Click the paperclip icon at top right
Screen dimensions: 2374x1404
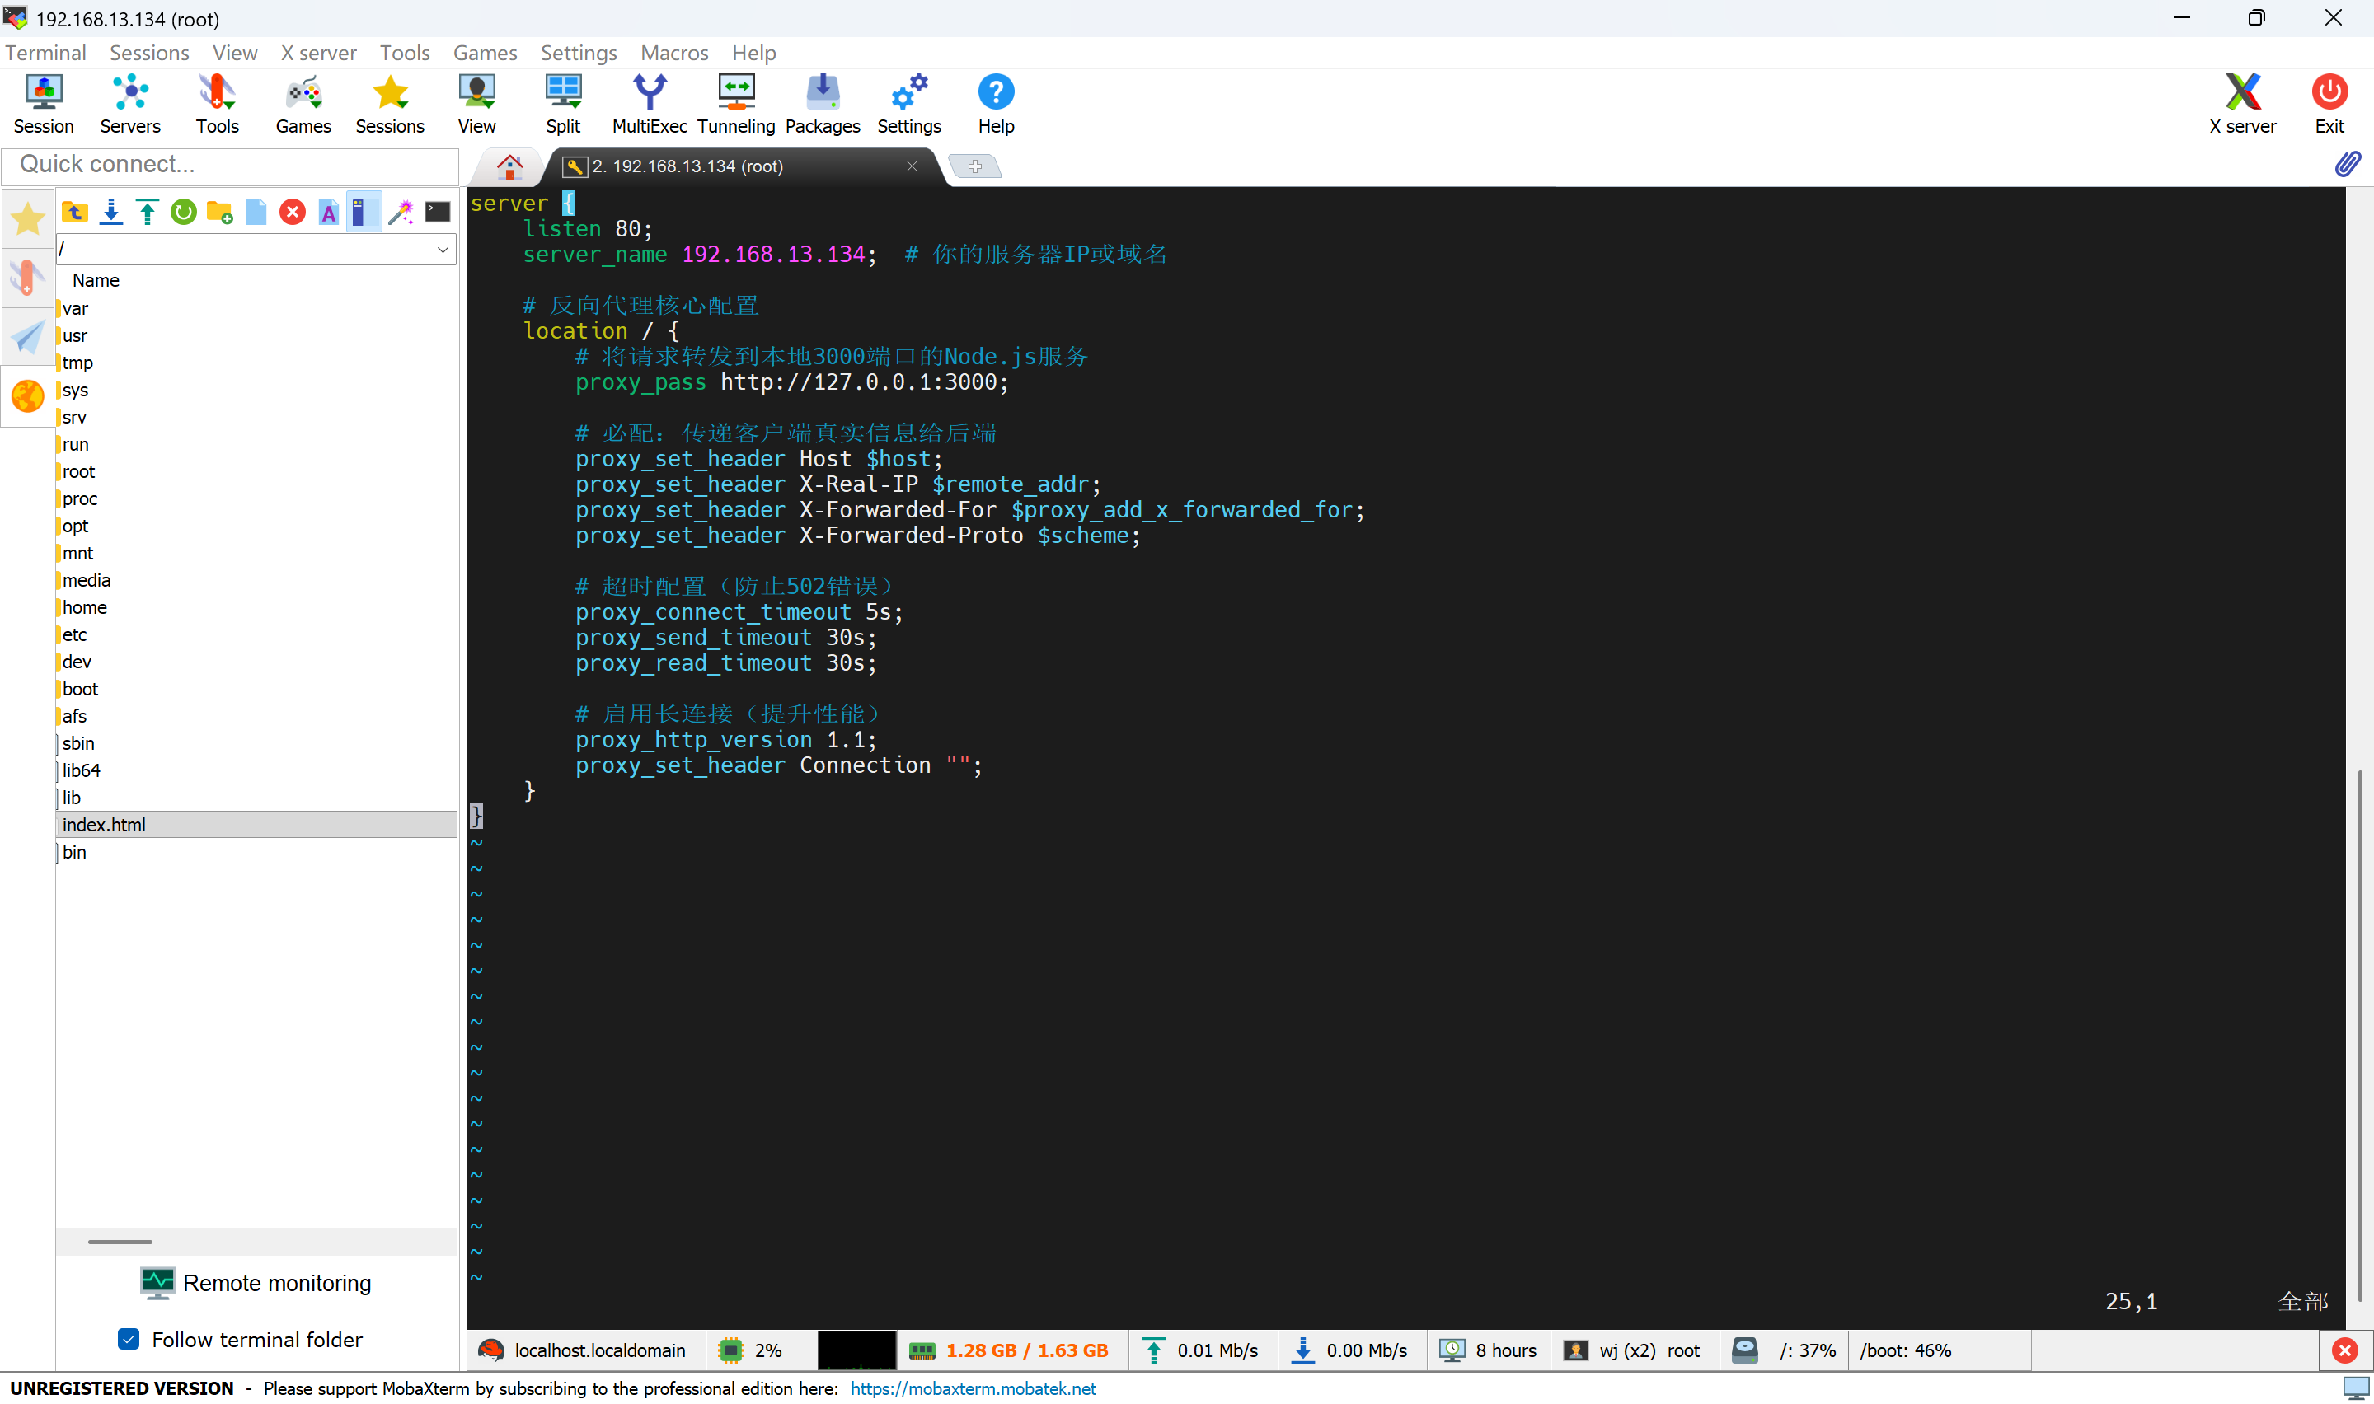pyautogui.click(x=2348, y=165)
